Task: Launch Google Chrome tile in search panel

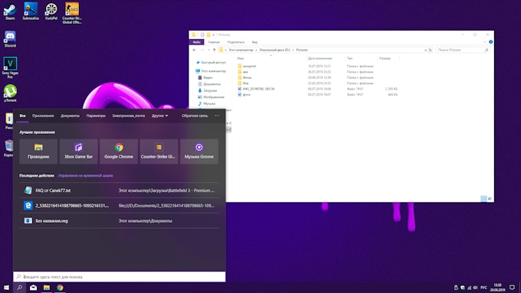Action: [119, 151]
